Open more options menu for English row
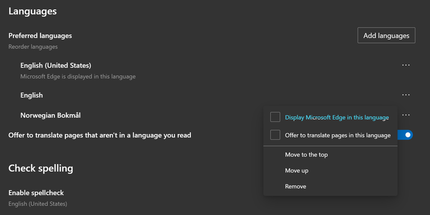430x215 pixels. click(405, 95)
